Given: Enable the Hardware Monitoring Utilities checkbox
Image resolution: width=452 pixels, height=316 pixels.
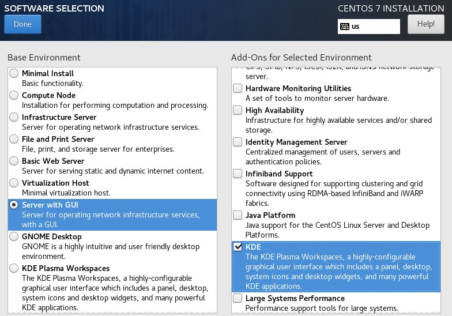Looking at the screenshot, I should (x=238, y=88).
